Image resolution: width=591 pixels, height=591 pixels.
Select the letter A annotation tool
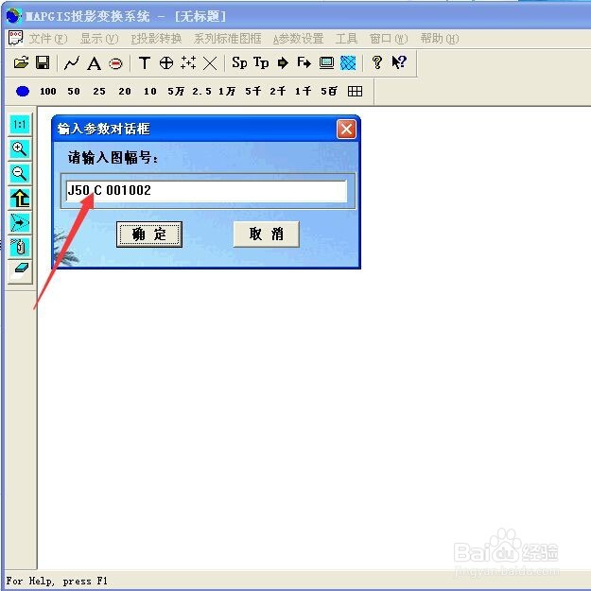pos(94,63)
